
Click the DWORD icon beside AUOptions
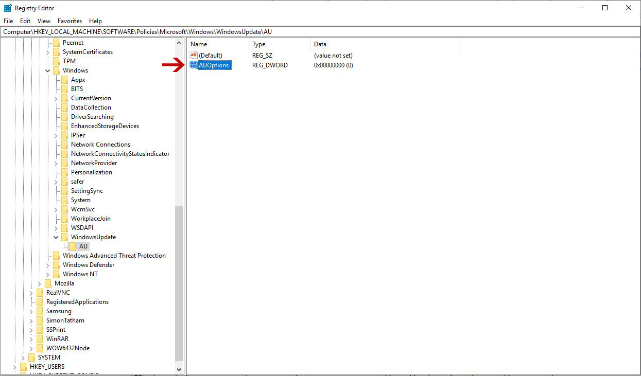pos(193,65)
